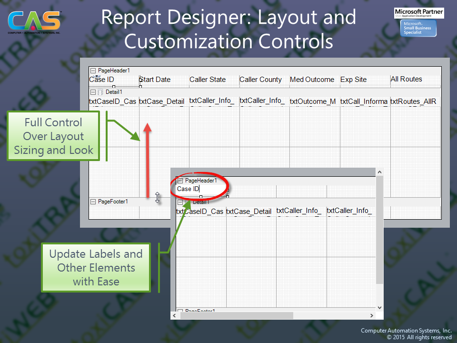Screen dimensions: 457x343
Task: Select the All Routes header label
Action: (406, 79)
